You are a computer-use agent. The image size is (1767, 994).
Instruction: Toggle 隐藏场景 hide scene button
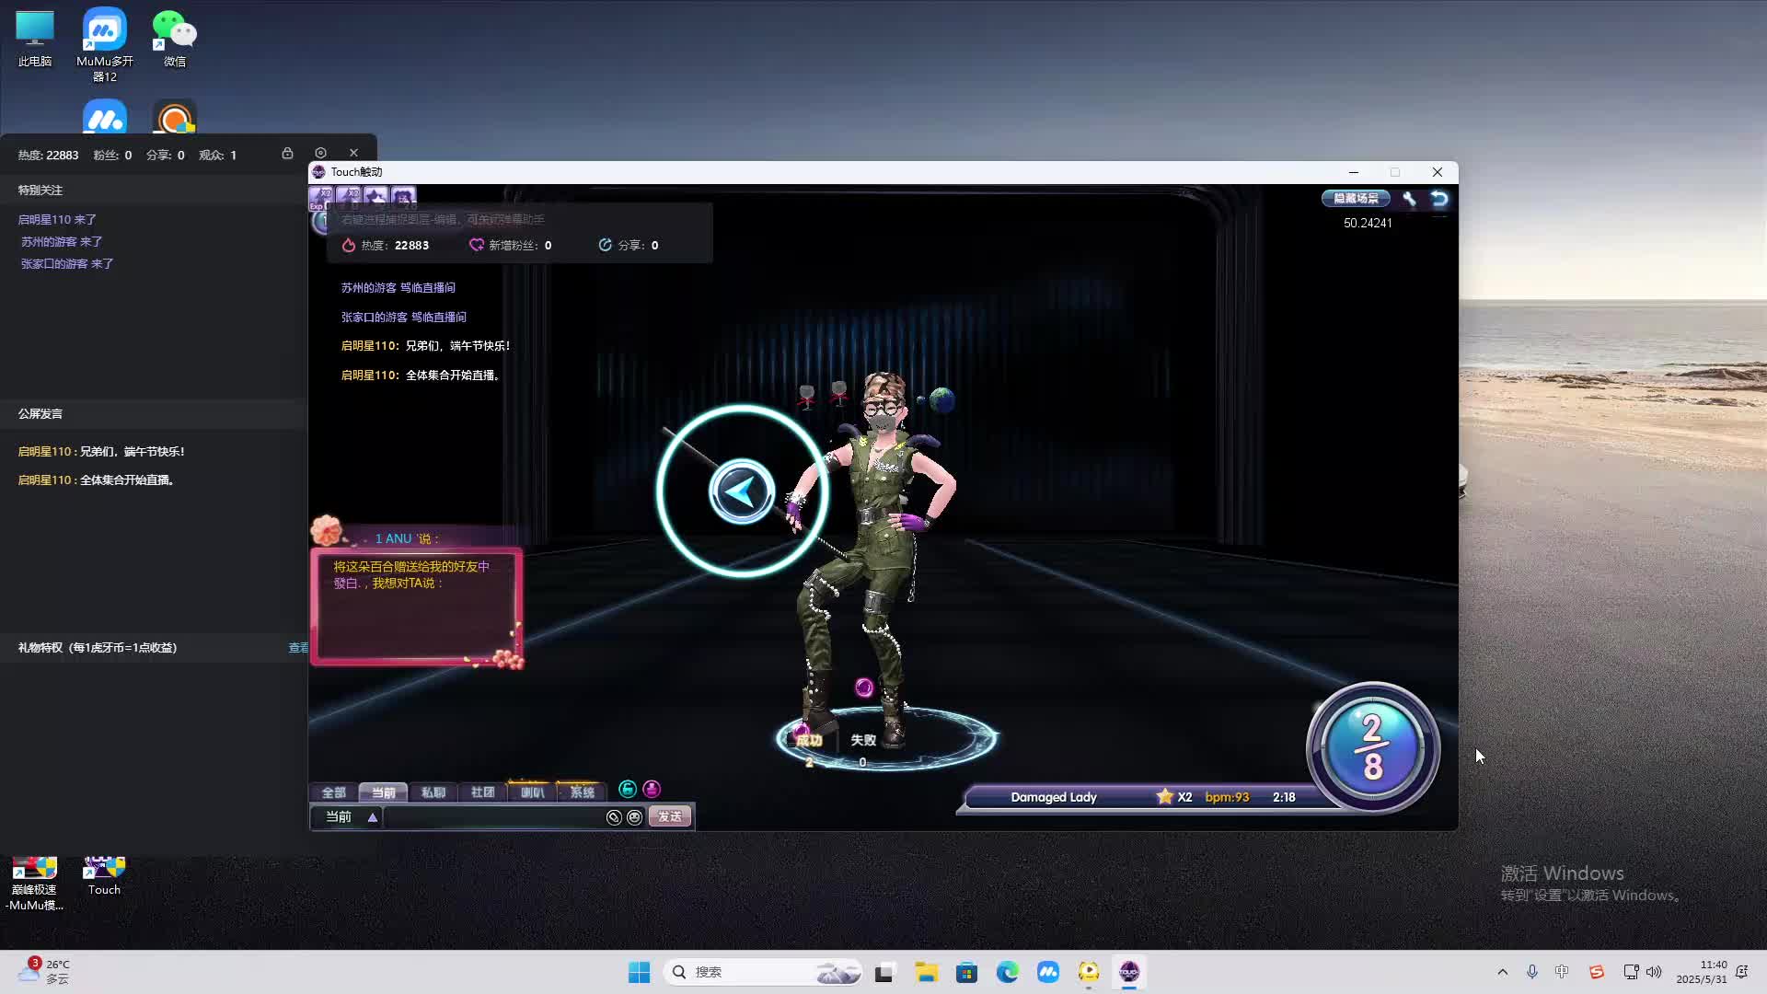click(x=1356, y=199)
